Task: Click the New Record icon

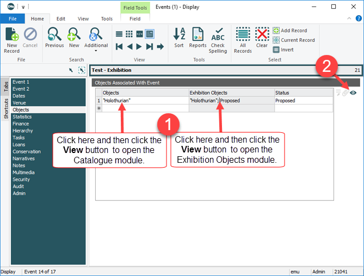Action: [11, 39]
